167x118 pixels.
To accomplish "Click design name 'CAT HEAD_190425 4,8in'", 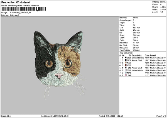I will [21, 13].
